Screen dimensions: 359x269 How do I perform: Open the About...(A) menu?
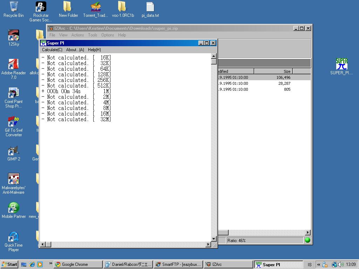(75, 50)
